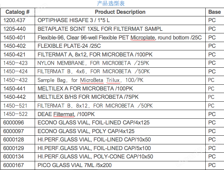224x170 pixels.
Task: Select the FLEXIBLE PLATE-24 /25C row
Action: coord(112,46)
